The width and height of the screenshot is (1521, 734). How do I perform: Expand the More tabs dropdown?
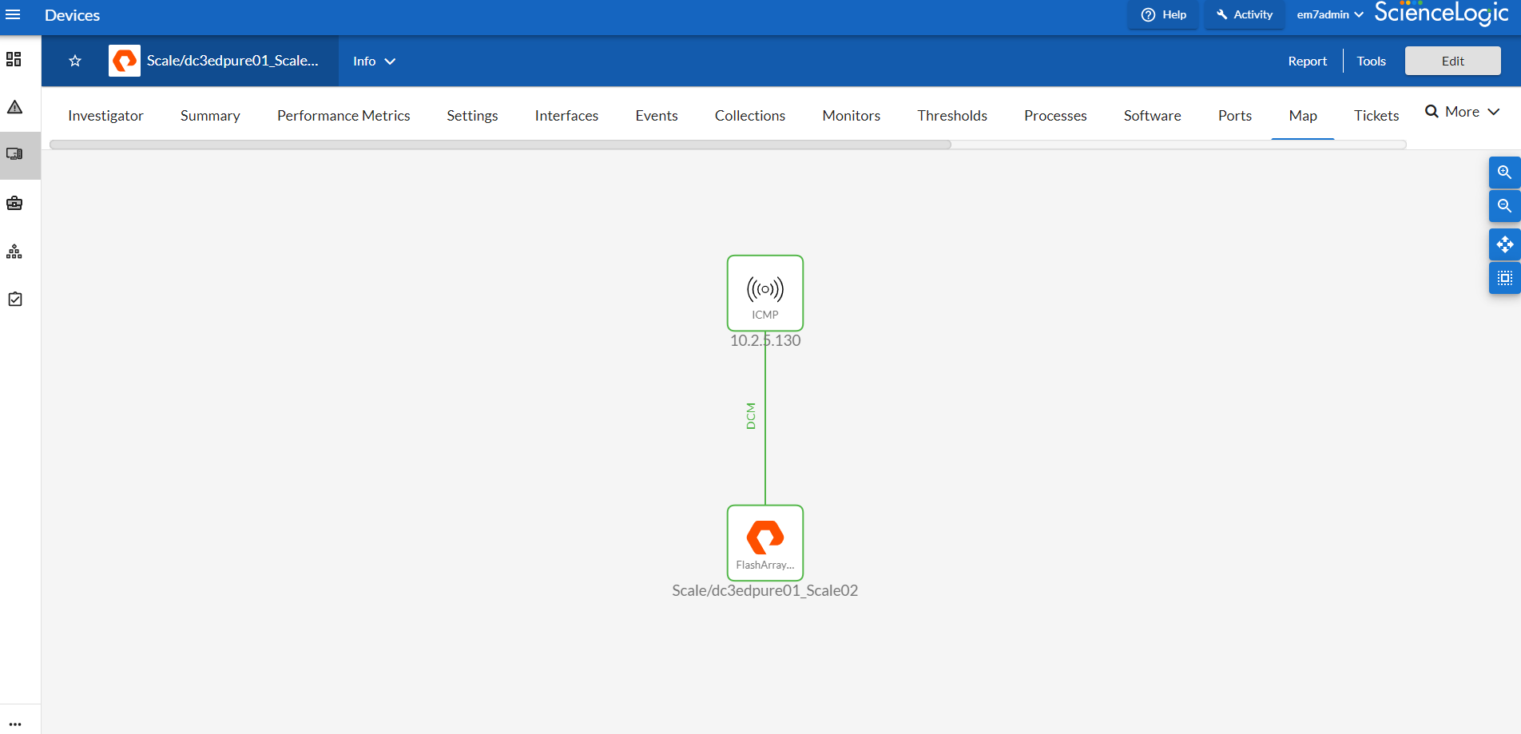point(1472,112)
